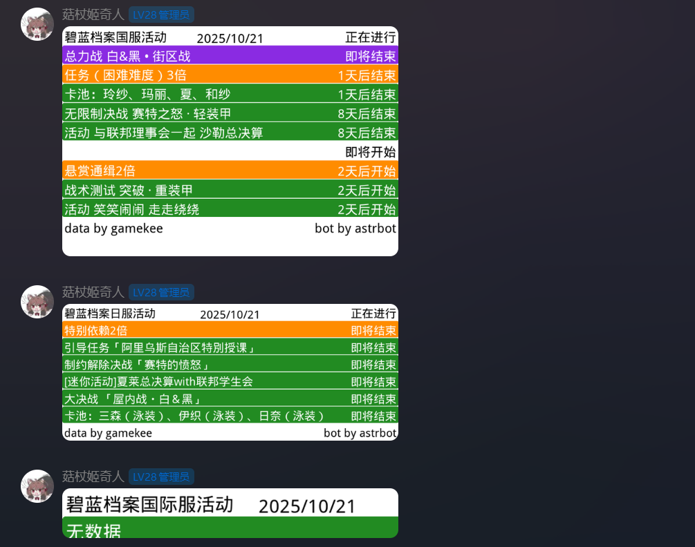Click bot by astrbot in 日服 image
The height and width of the screenshot is (547, 695).
pos(360,433)
